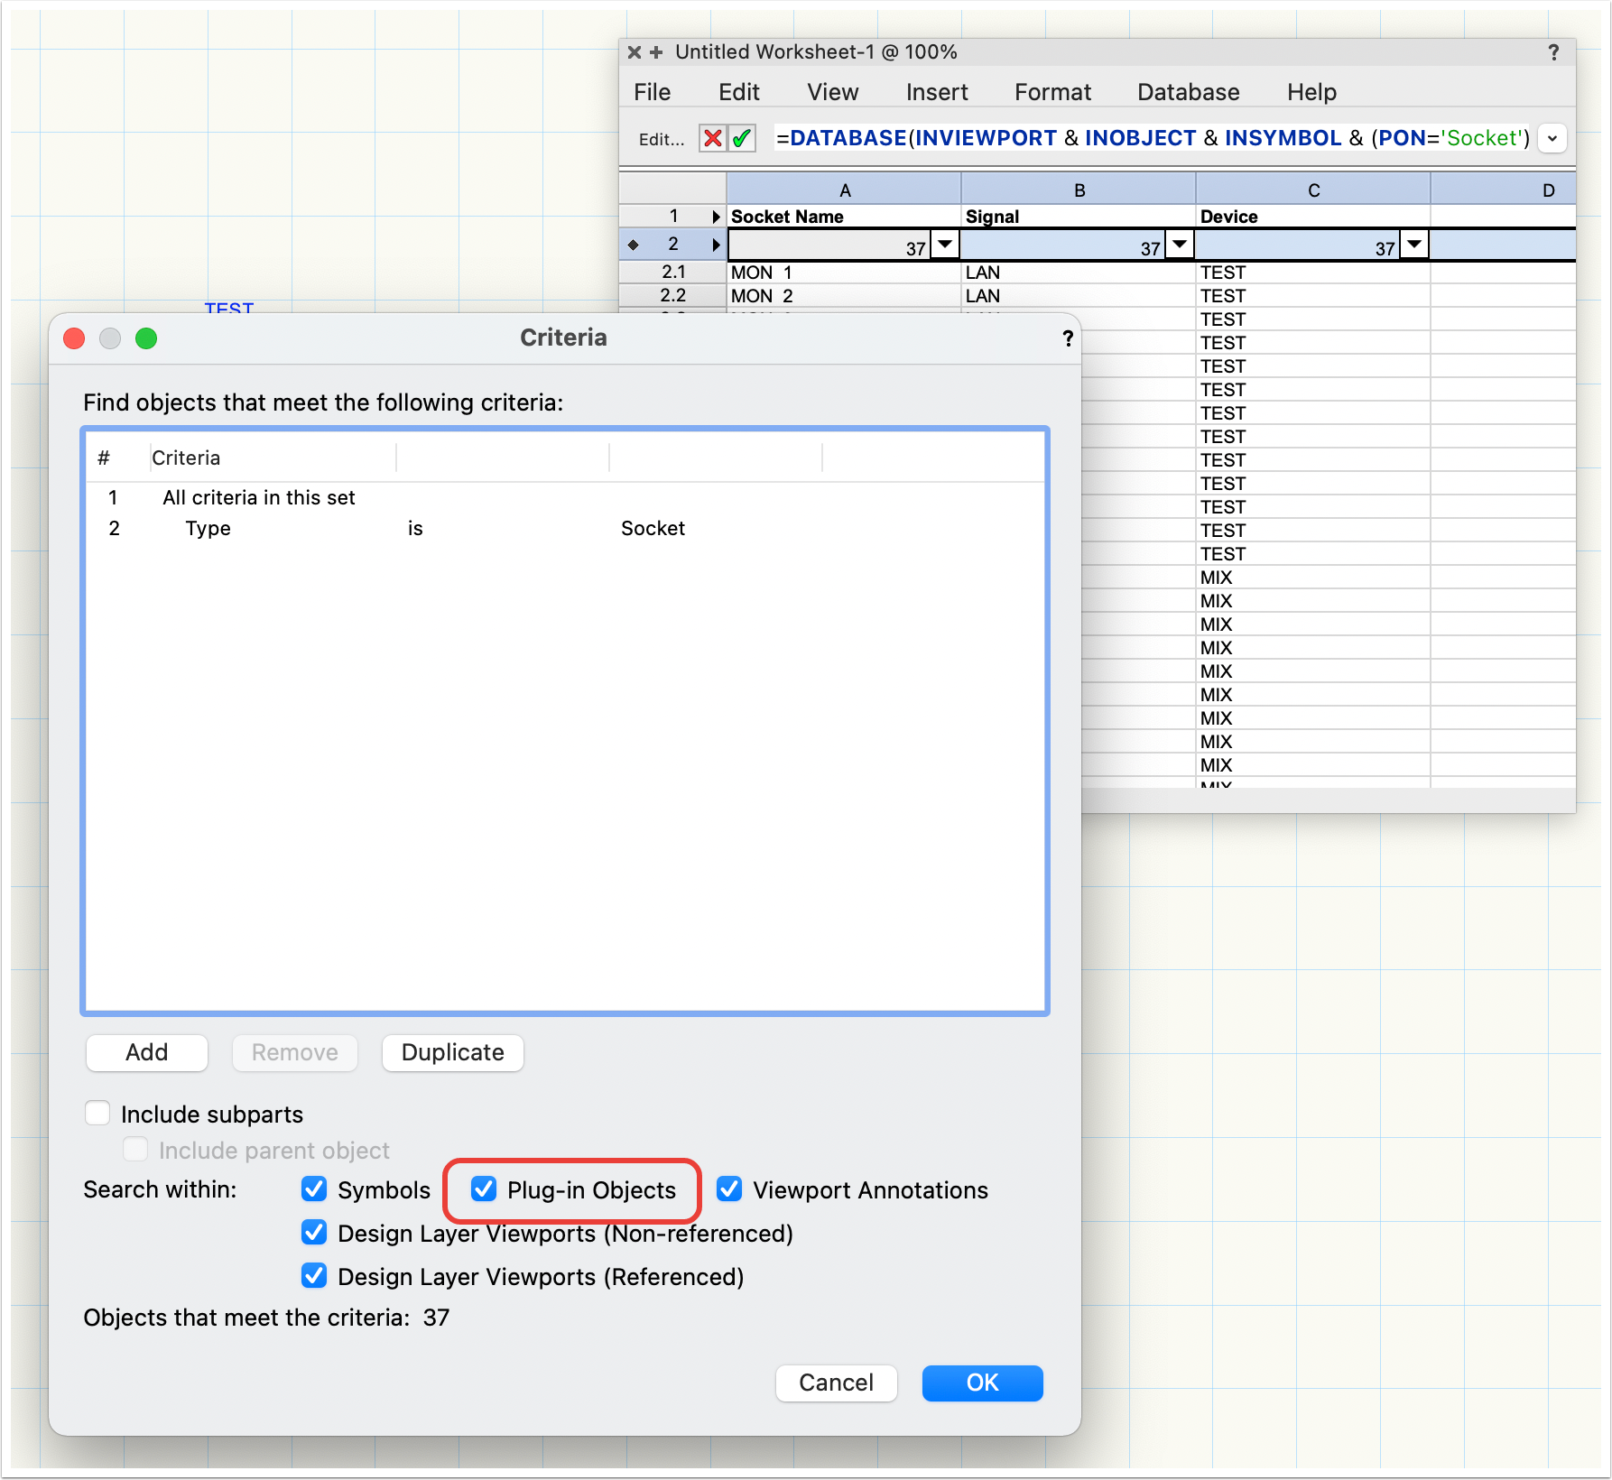Open the Database menu
Viewport: 1612px width, 1480px height.
(x=1187, y=91)
